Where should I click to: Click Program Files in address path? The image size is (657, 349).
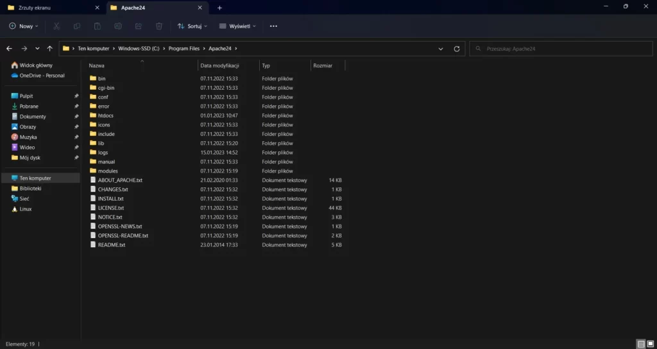click(184, 49)
